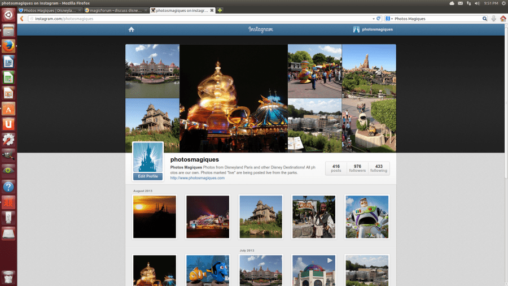Open the Help question mark launcher icon
The image size is (508, 286).
point(8,187)
